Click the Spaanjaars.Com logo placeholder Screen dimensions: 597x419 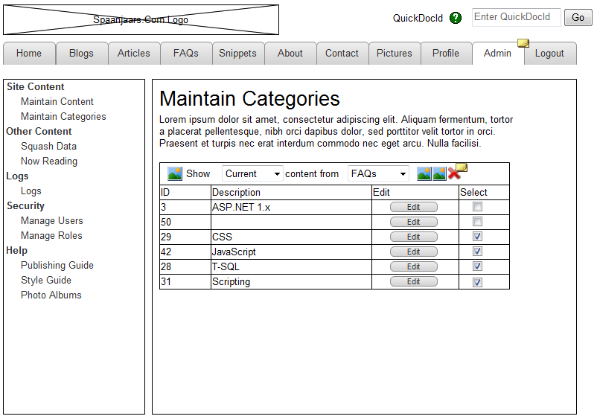141,20
